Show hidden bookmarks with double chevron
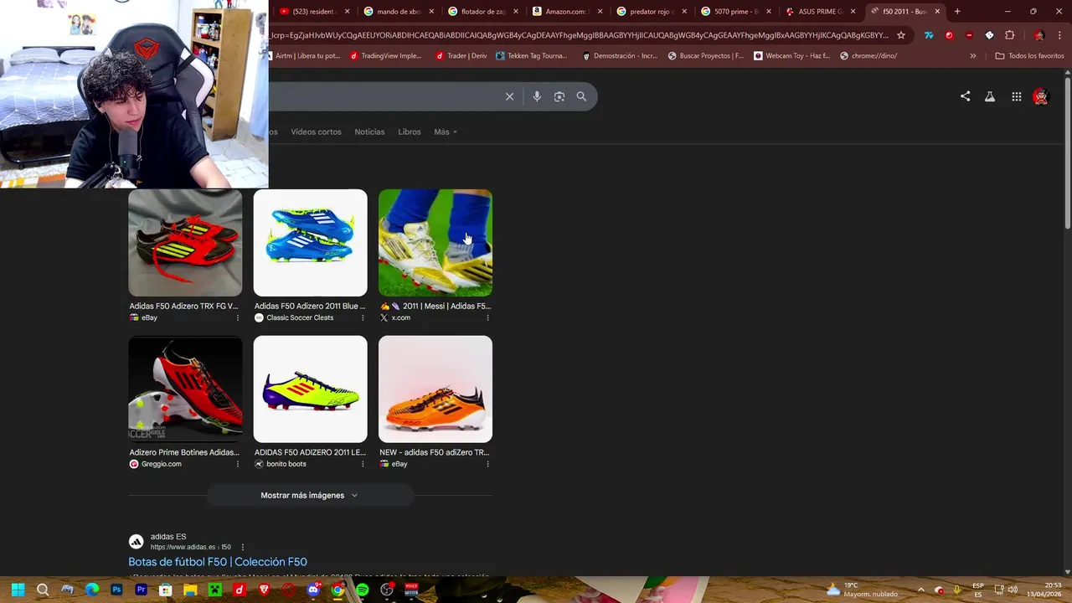This screenshot has height=603, width=1072. point(972,56)
